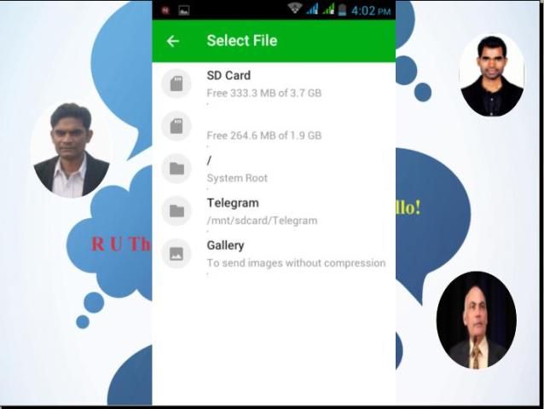The width and height of the screenshot is (544, 409).
Task: Click the 'Select File' header title
Action: coord(241,41)
